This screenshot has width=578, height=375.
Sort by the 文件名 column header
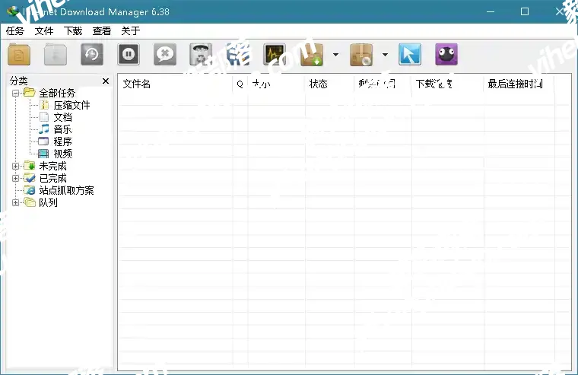point(175,84)
